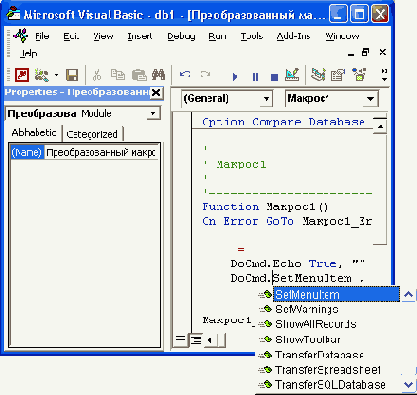Viewport: 417px width, 395px height.
Task: Click the Paste clipboard icon
Action: tap(139, 75)
